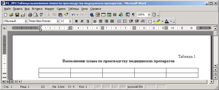Justify the paragraph text
Viewport: 219px width, 90px height.
(x=112, y=21)
